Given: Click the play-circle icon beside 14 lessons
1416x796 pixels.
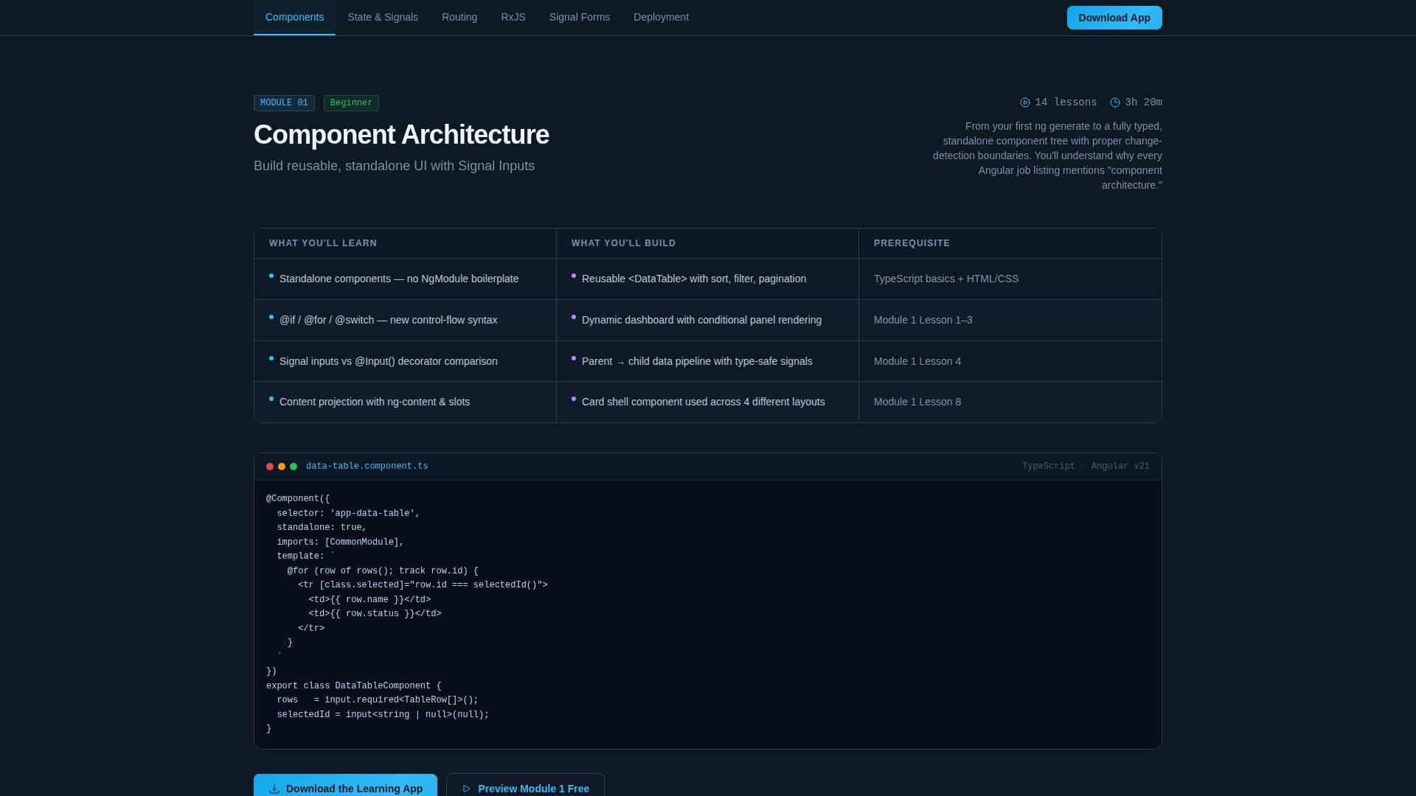Looking at the screenshot, I should coord(1025,102).
